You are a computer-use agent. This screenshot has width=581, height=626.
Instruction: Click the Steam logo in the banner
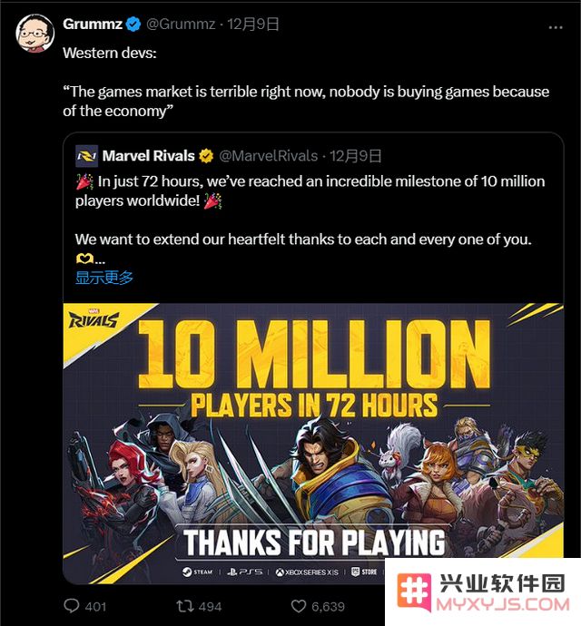click(197, 572)
